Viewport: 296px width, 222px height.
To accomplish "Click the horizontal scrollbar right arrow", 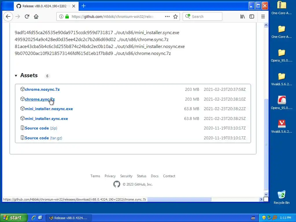I will tap(261, 199).
